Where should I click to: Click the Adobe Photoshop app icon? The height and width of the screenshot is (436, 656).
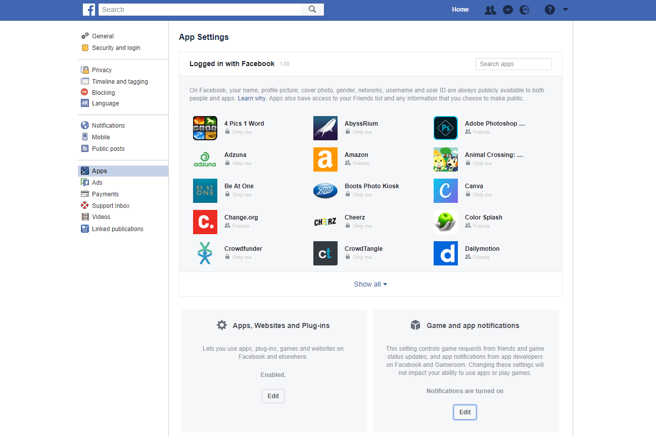pyautogui.click(x=446, y=128)
